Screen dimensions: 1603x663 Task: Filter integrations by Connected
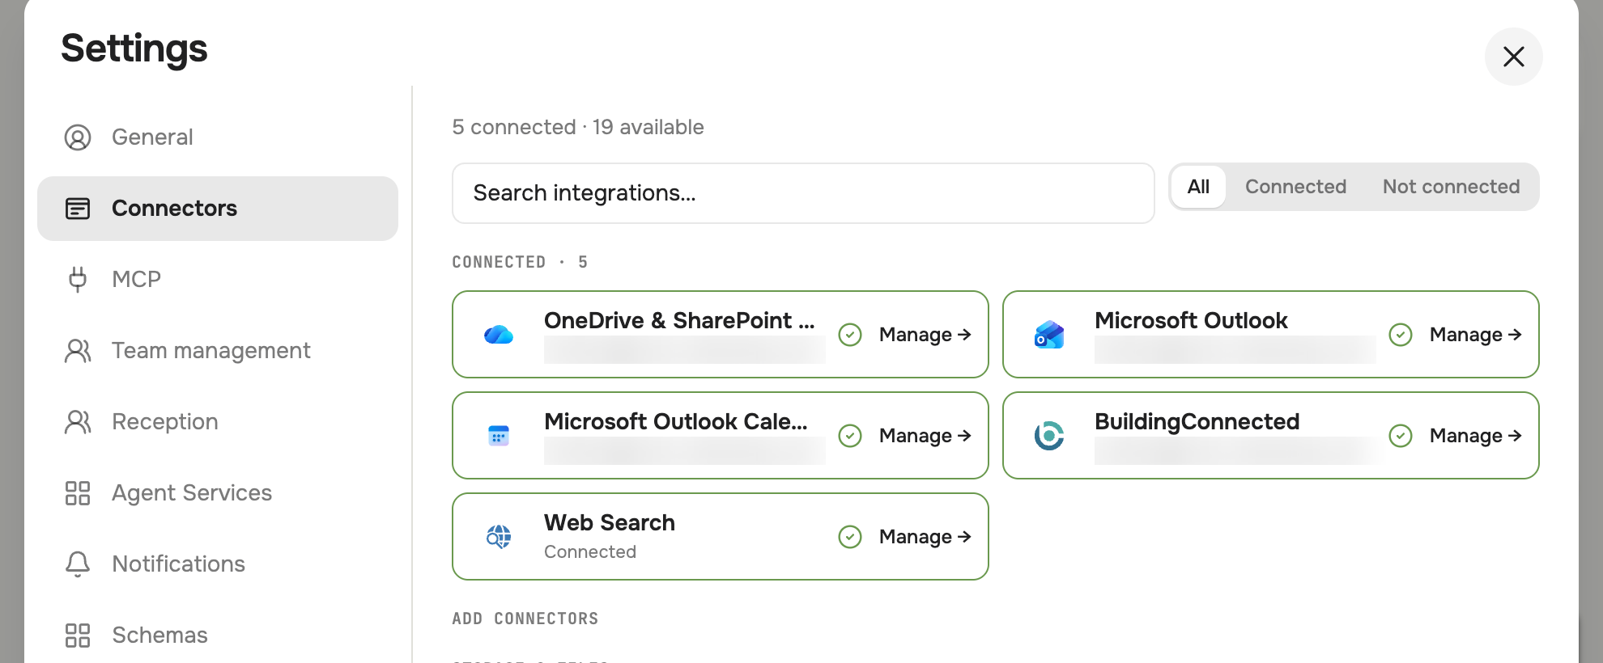pyautogui.click(x=1295, y=187)
